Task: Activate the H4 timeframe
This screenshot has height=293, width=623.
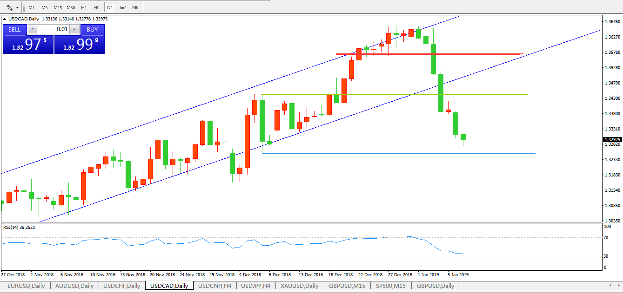Action: pyautogui.click(x=96, y=7)
